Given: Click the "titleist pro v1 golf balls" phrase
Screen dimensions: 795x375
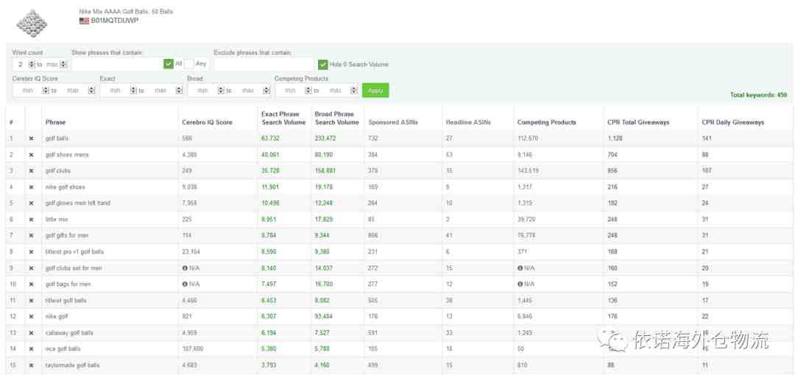Looking at the screenshot, I should [x=74, y=252].
